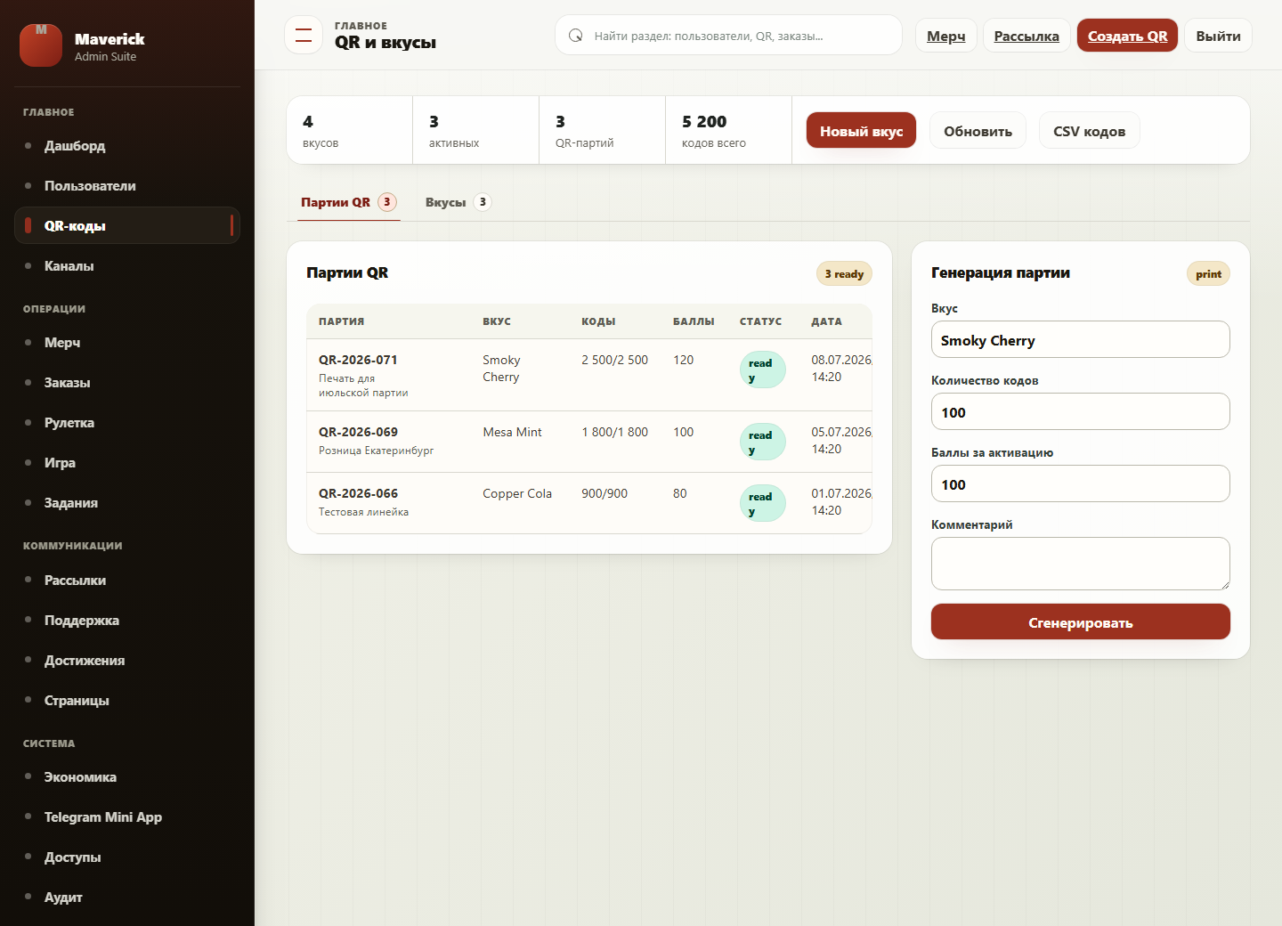
Task: Click the ready status of QR-2026-071
Action: (762, 370)
